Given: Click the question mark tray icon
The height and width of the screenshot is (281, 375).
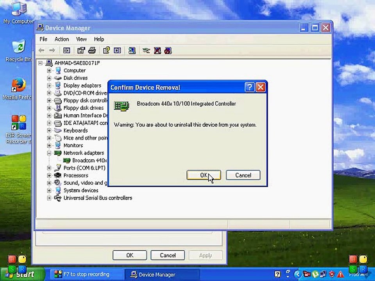Looking at the screenshot, I should point(277,274).
